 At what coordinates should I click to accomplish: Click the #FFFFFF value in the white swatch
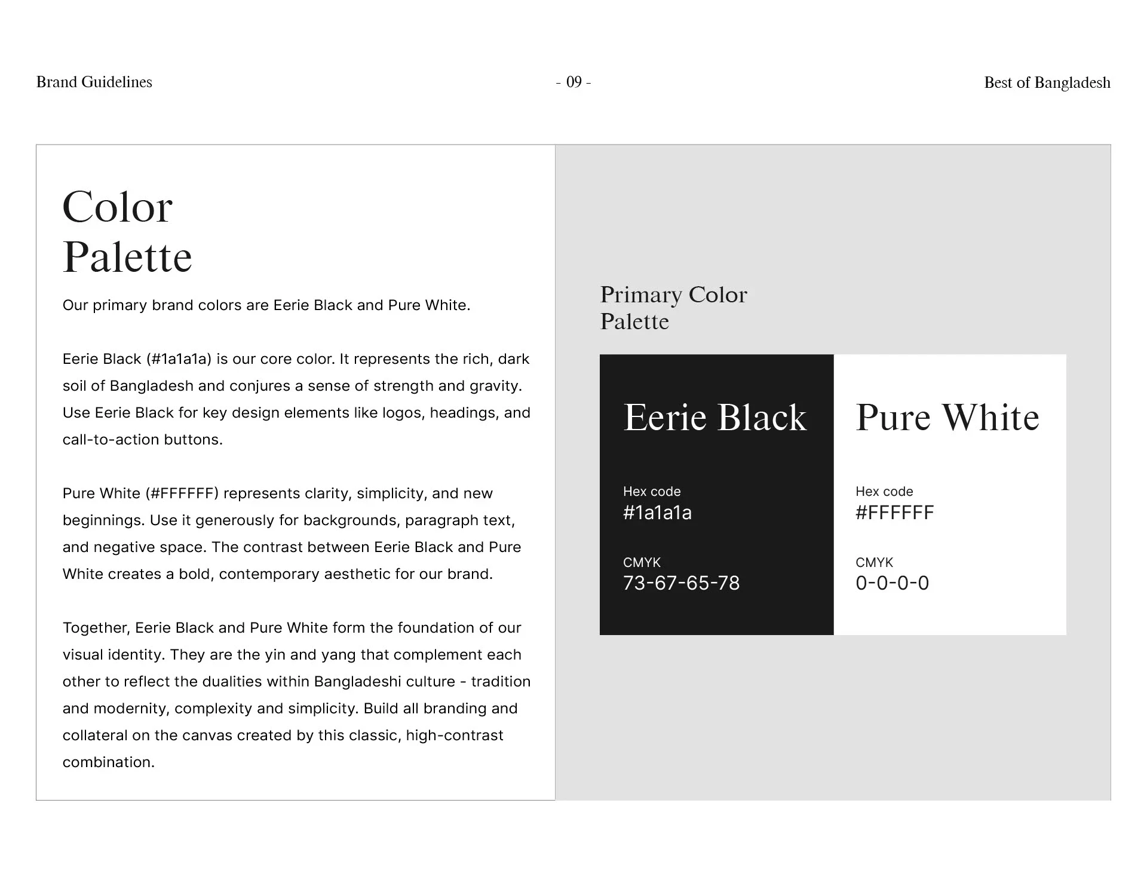(894, 513)
